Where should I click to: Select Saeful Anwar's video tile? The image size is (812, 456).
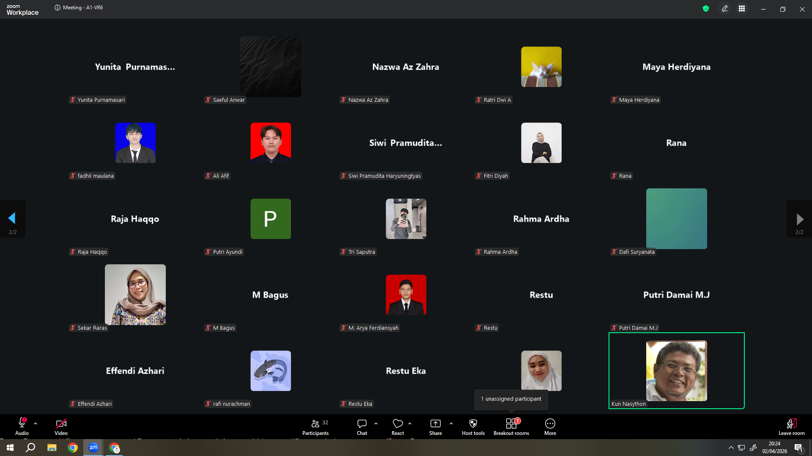pos(271,67)
